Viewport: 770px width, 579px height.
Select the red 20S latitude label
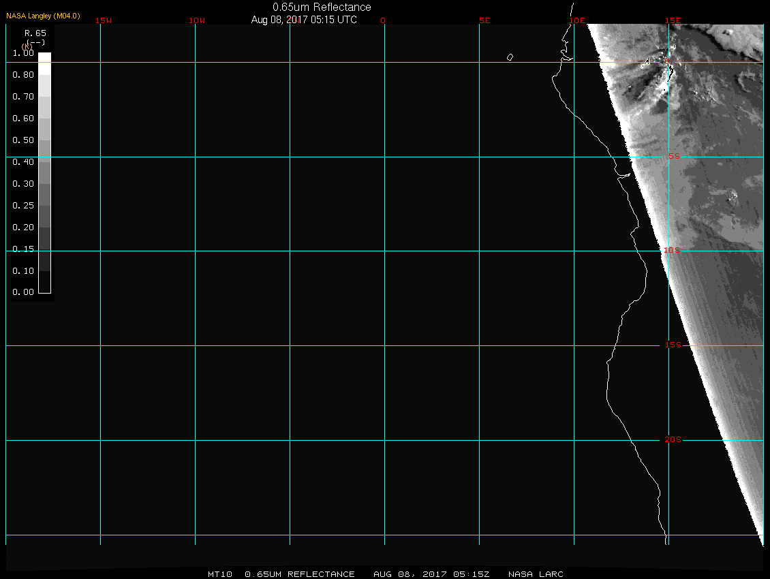(x=673, y=440)
